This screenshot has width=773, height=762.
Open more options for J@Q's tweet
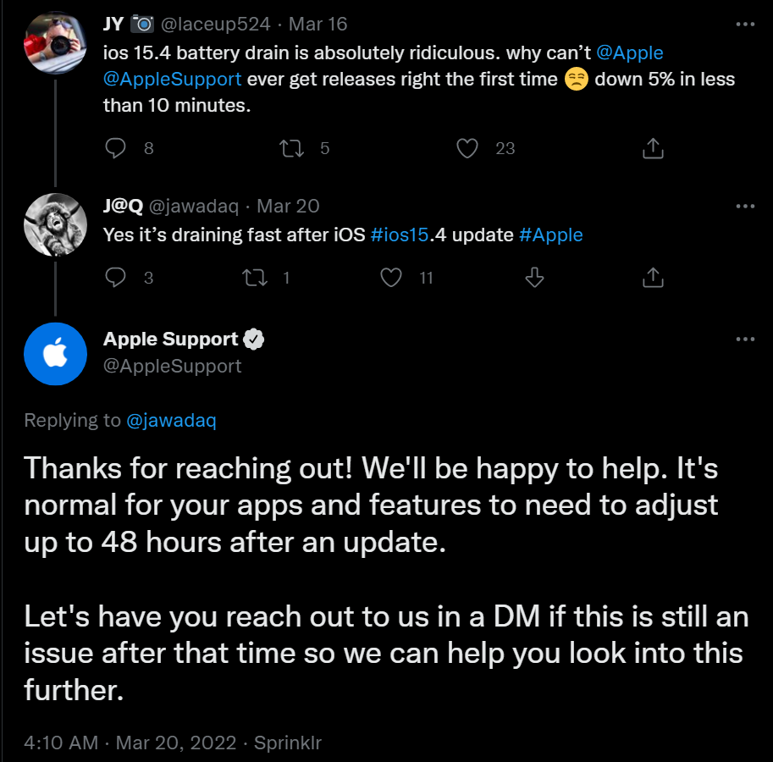(745, 206)
